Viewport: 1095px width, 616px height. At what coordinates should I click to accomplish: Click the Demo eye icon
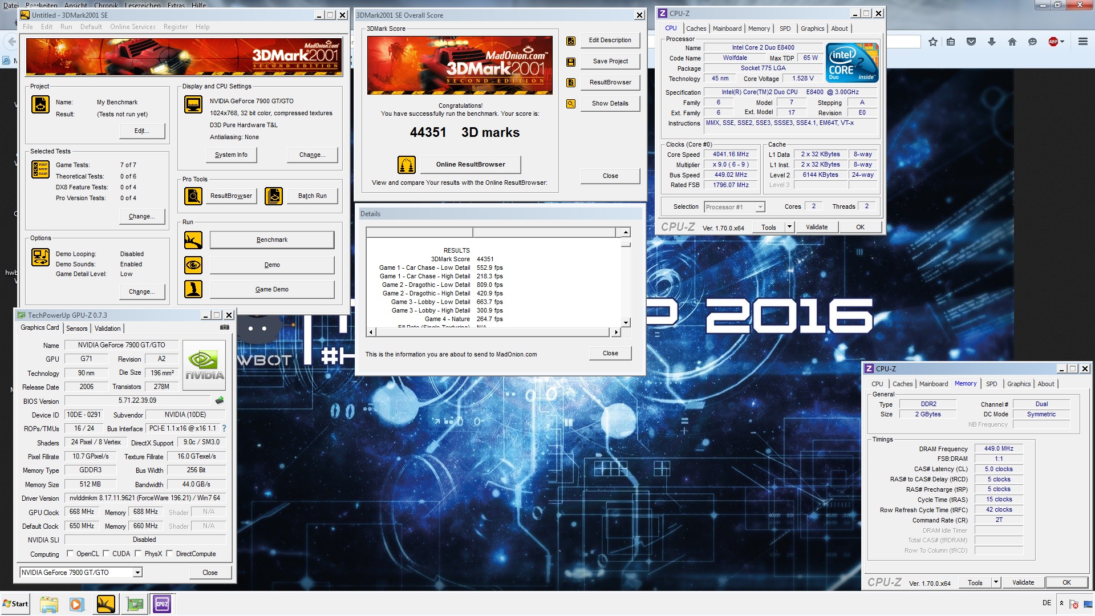coord(193,265)
